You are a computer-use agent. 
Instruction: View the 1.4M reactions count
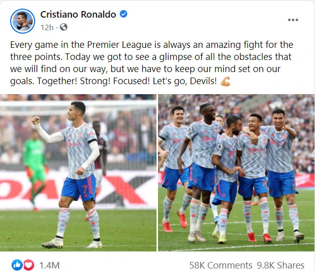(49, 265)
